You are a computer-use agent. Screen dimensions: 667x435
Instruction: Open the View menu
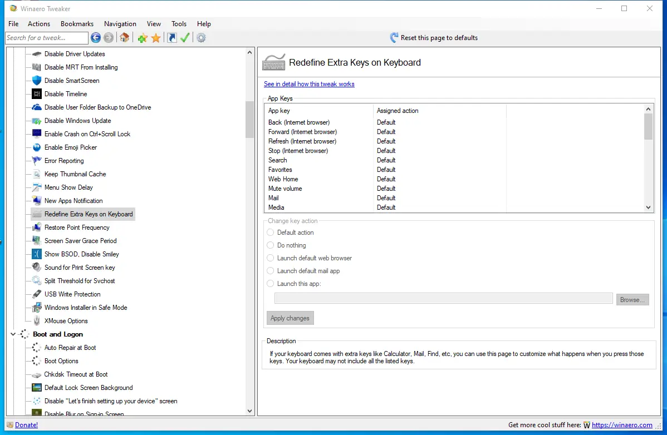coord(154,24)
